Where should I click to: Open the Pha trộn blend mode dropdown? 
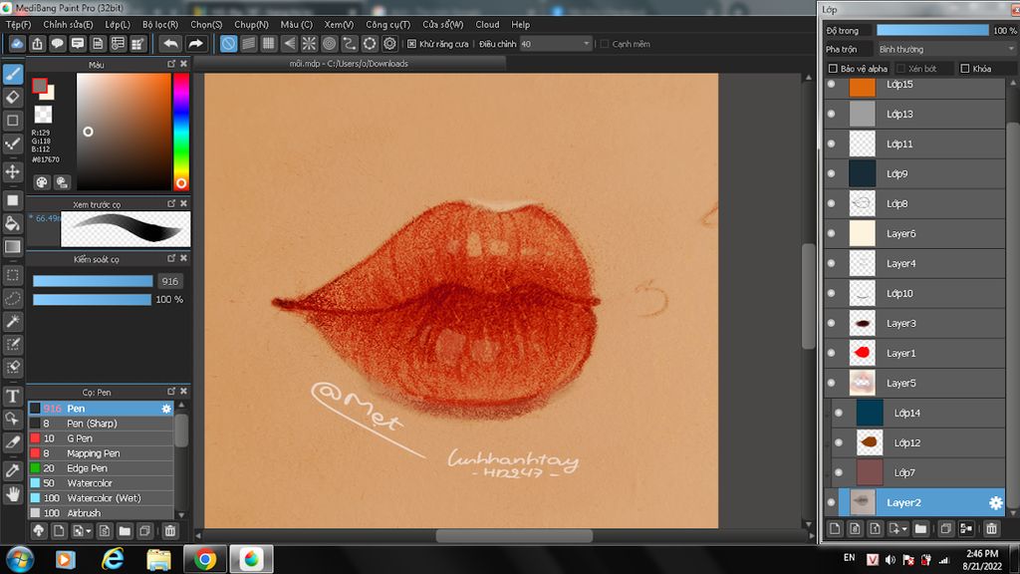[x=944, y=49]
